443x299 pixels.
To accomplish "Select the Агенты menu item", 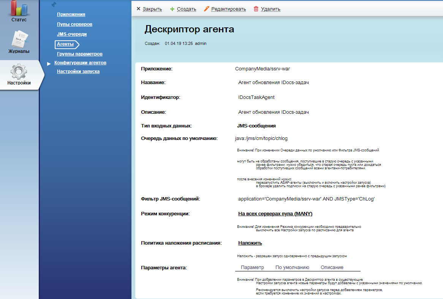I will point(65,44).
